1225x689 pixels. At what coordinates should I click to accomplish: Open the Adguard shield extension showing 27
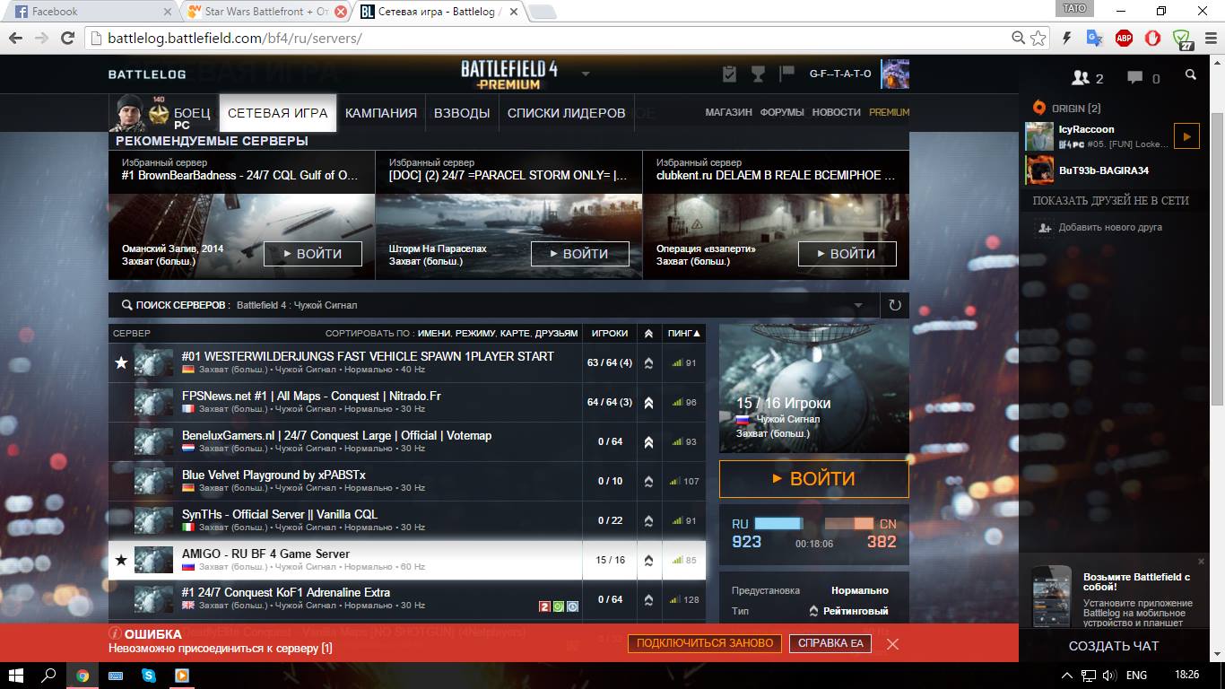(1184, 39)
